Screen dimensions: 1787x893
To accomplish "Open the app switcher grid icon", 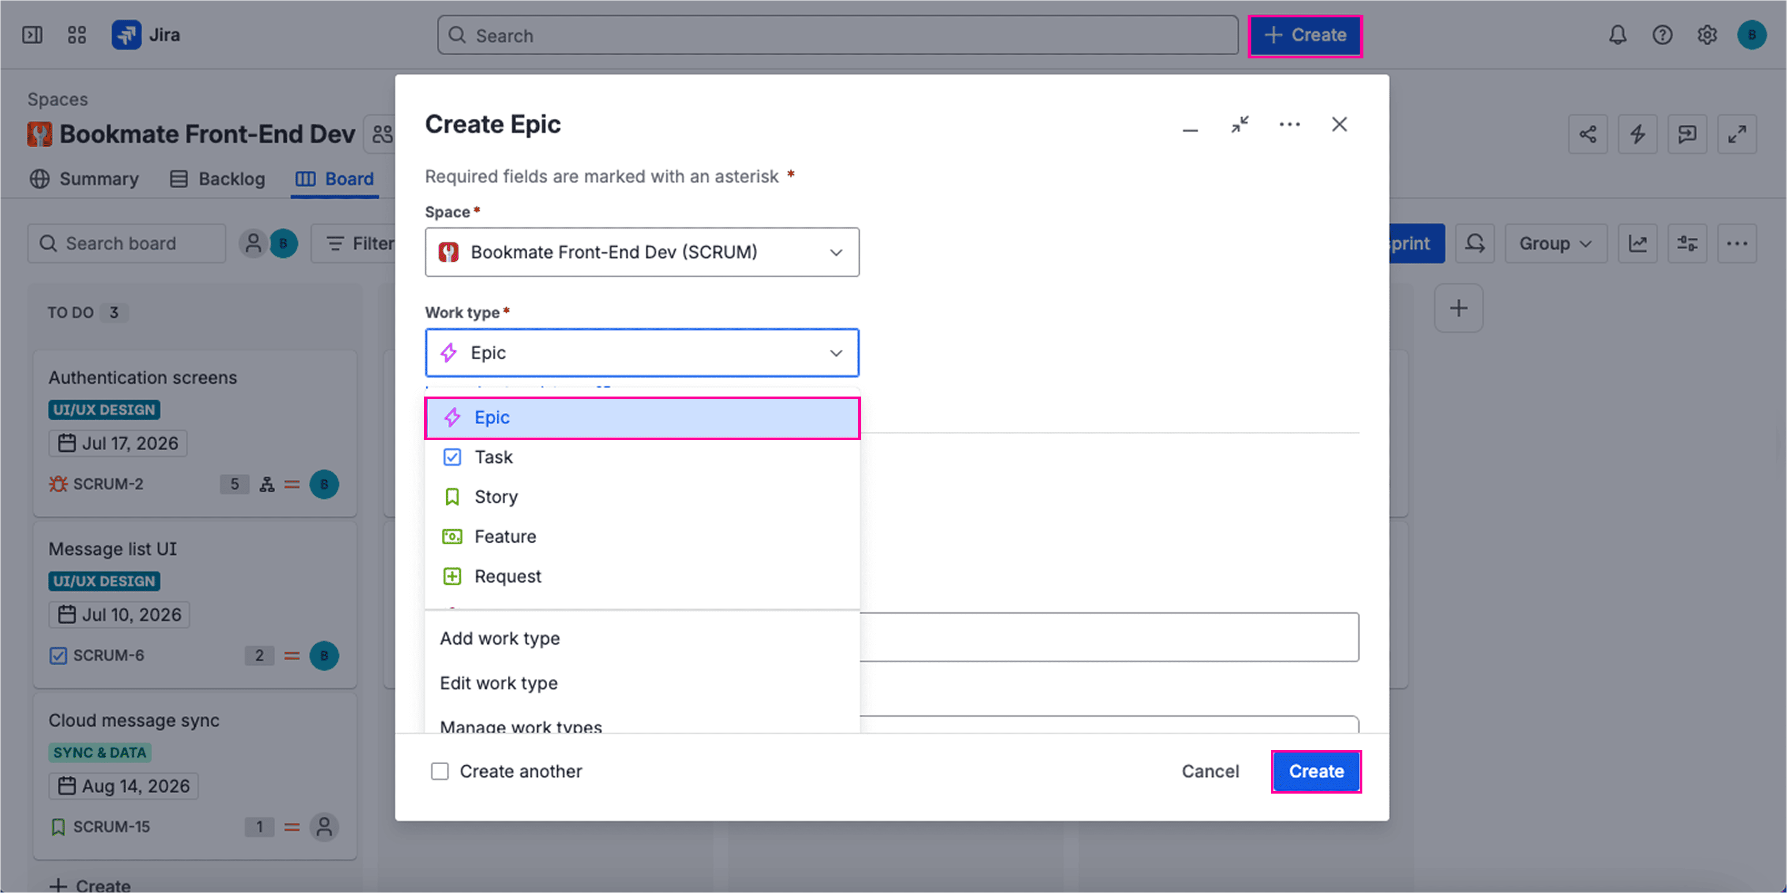I will [77, 35].
